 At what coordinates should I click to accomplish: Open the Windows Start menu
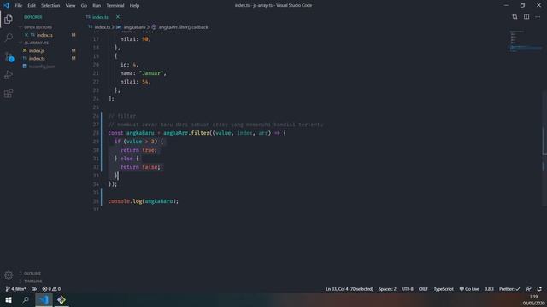tap(9, 299)
